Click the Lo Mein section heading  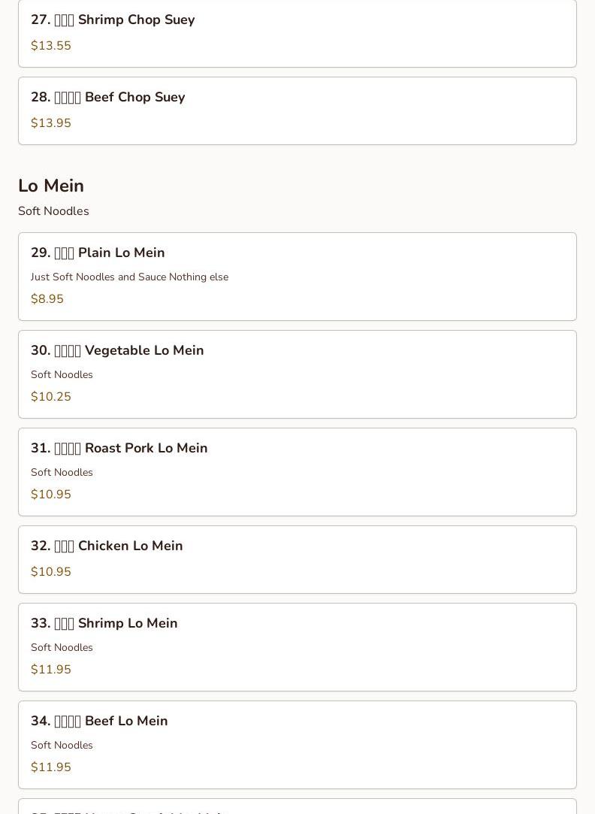(x=51, y=186)
